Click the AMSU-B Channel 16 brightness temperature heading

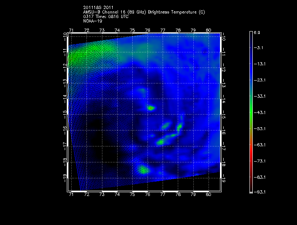(144, 12)
